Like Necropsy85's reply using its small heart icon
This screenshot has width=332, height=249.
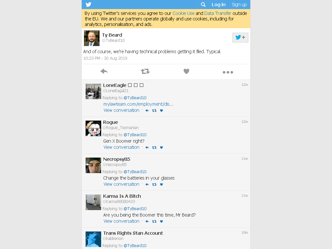161,184
